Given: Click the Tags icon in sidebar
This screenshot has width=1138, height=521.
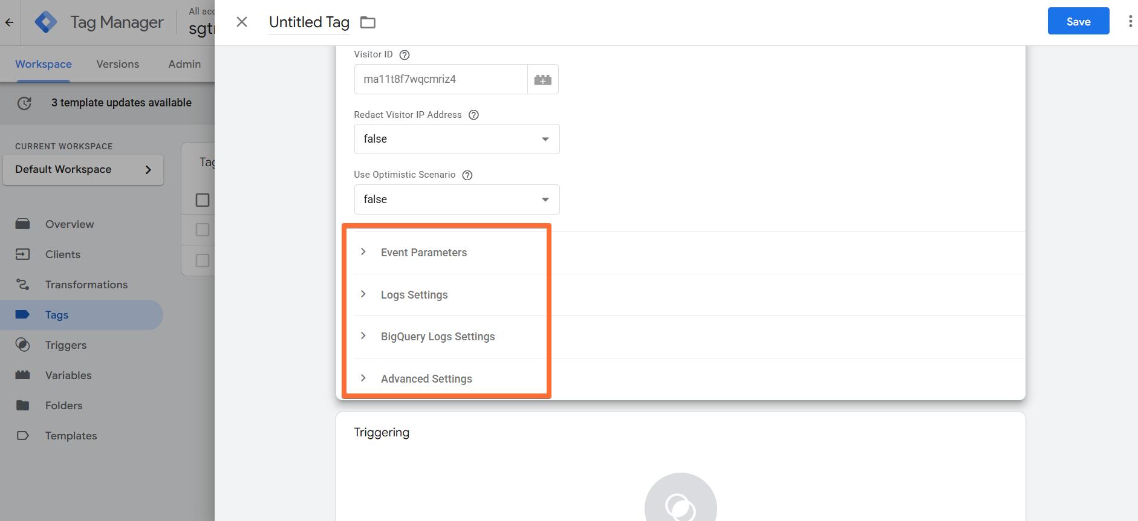Looking at the screenshot, I should [x=23, y=315].
